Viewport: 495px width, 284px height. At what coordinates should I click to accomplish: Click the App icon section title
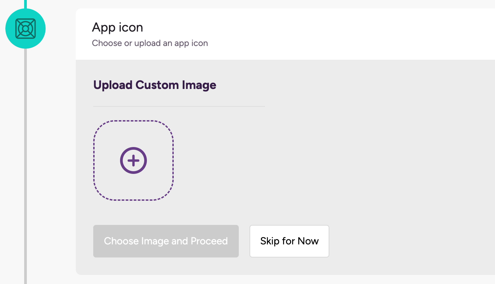click(117, 27)
